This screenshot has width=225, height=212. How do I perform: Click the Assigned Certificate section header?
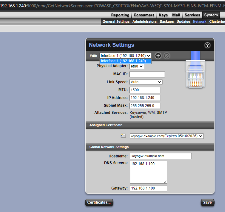(x=150, y=125)
